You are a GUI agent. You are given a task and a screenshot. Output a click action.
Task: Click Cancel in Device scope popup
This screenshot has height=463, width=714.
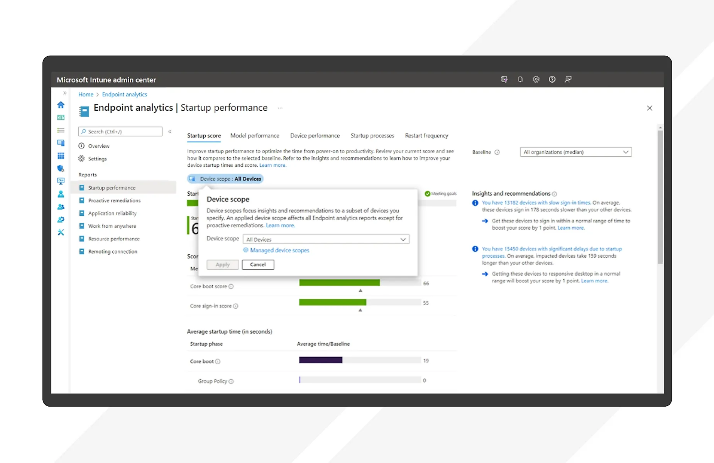258,265
